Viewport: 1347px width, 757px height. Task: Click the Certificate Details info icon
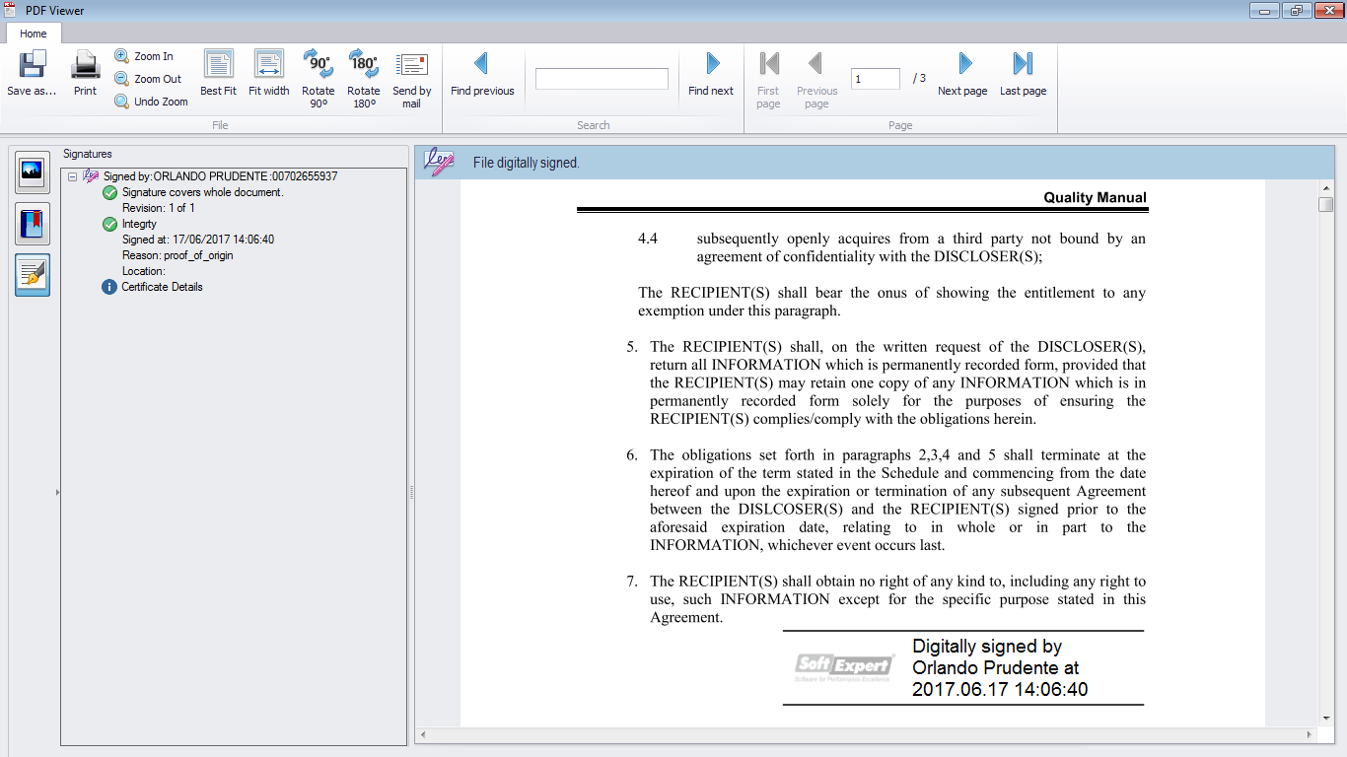[109, 287]
